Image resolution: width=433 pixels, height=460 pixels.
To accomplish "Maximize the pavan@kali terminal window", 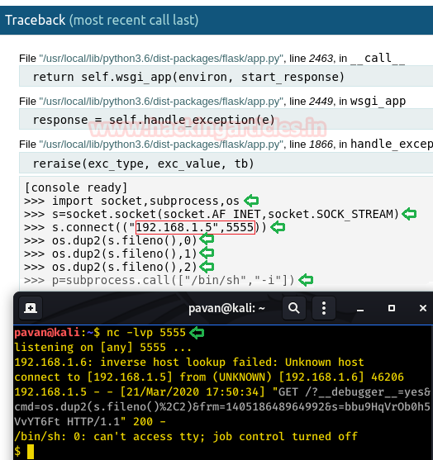I will (392, 308).
